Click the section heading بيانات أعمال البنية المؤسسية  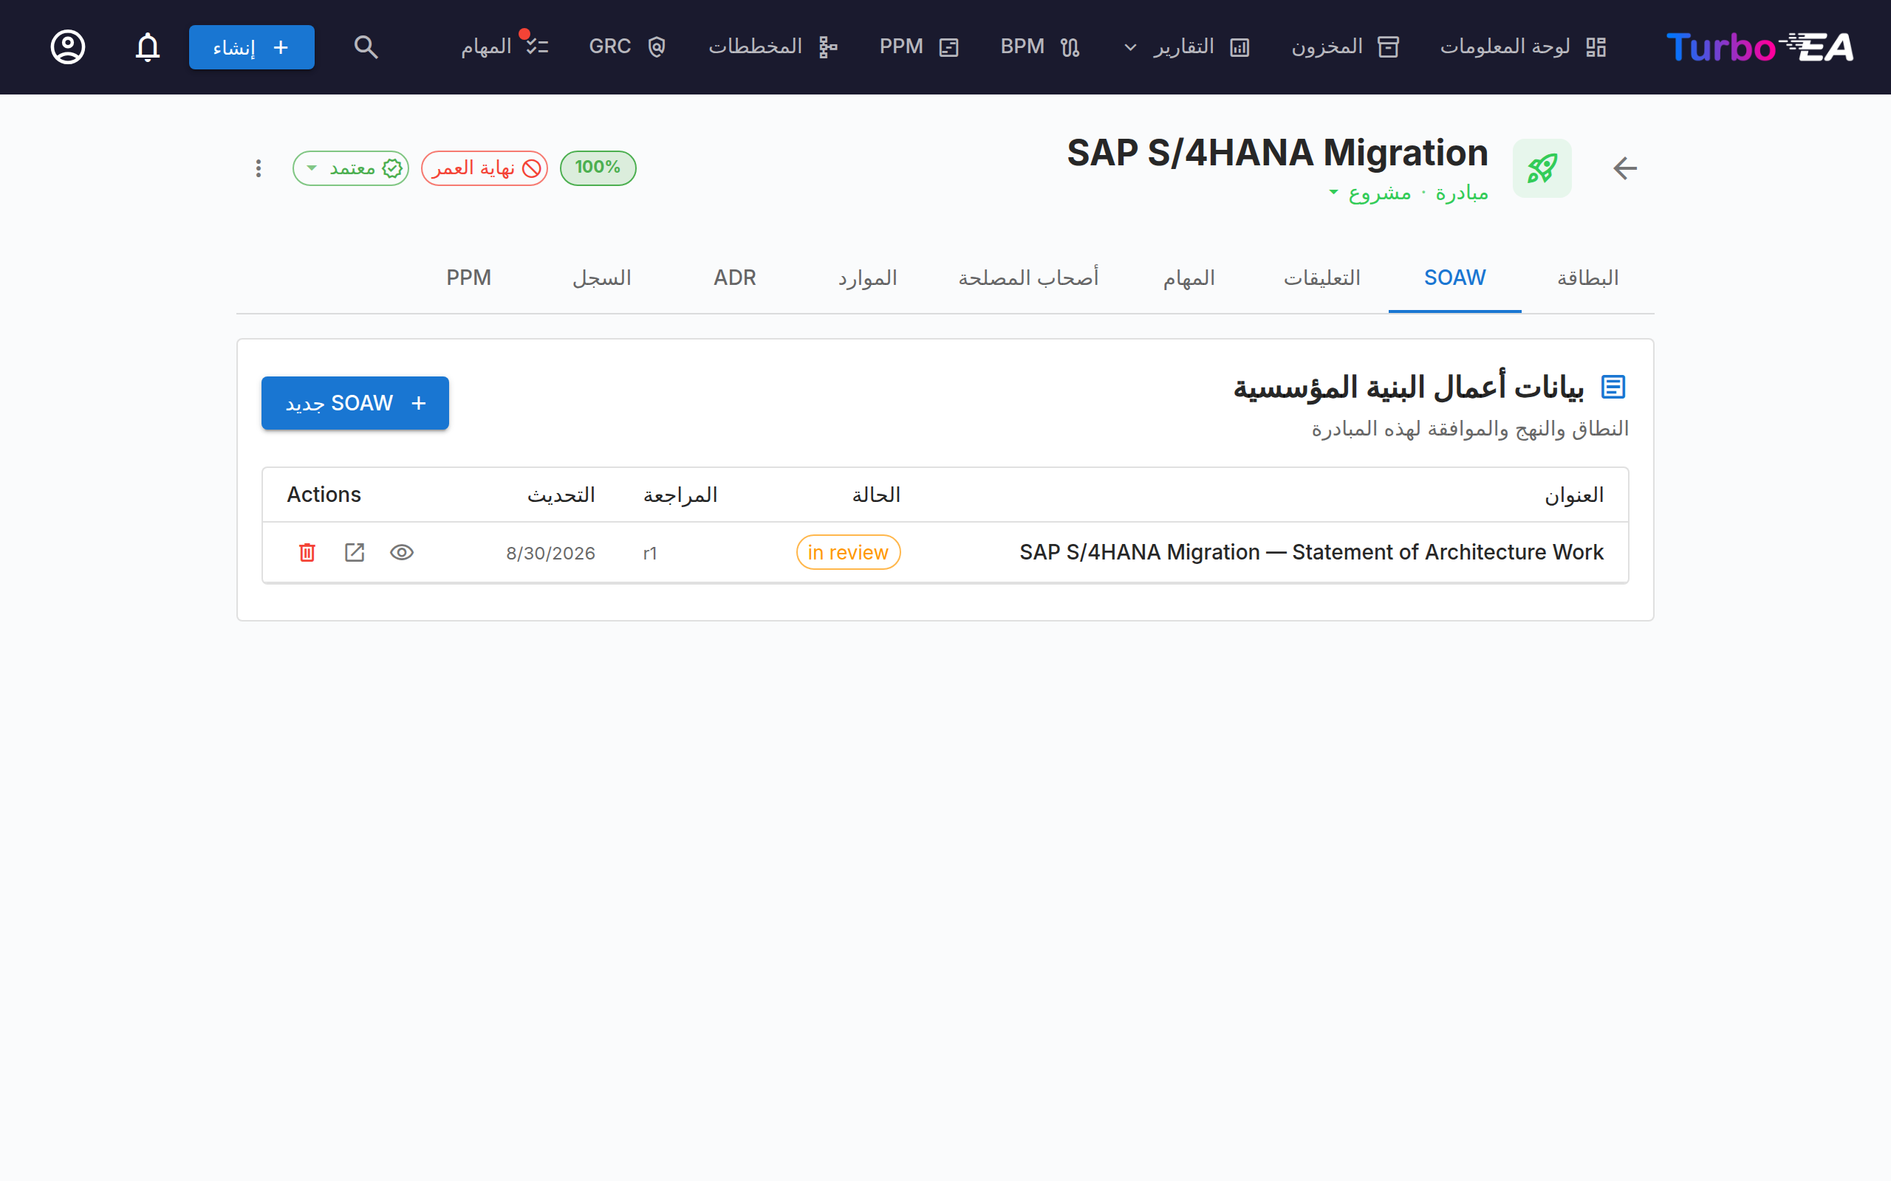1408,387
